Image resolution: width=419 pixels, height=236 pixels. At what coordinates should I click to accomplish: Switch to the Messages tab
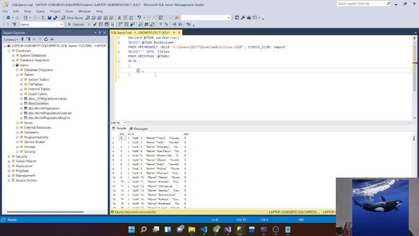(x=139, y=128)
